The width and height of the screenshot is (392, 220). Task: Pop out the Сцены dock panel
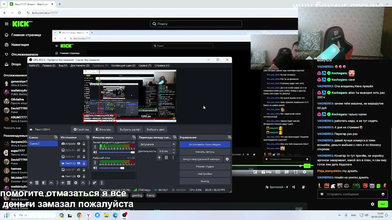(56, 137)
